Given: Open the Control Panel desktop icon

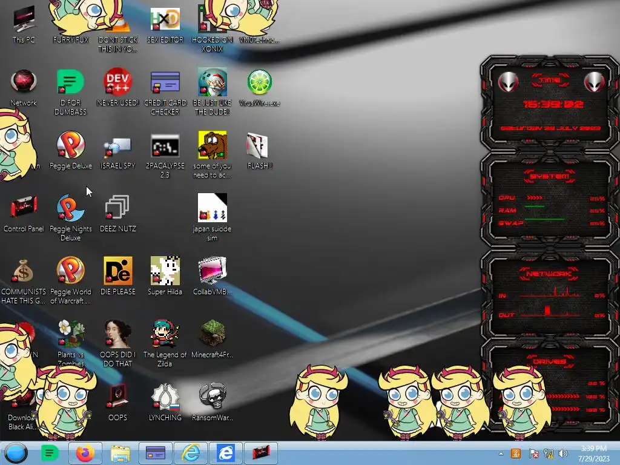Looking at the screenshot, I should click(x=24, y=214).
